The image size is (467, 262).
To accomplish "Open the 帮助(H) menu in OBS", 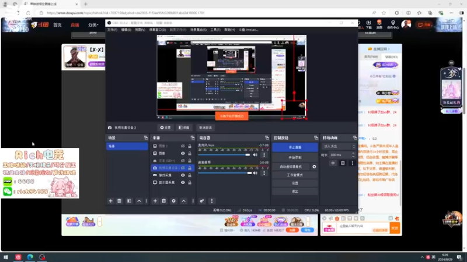I will tap(229, 30).
